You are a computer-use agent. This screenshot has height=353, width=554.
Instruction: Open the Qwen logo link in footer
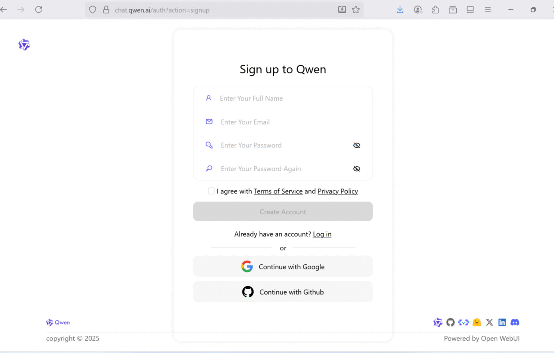[x=58, y=322]
